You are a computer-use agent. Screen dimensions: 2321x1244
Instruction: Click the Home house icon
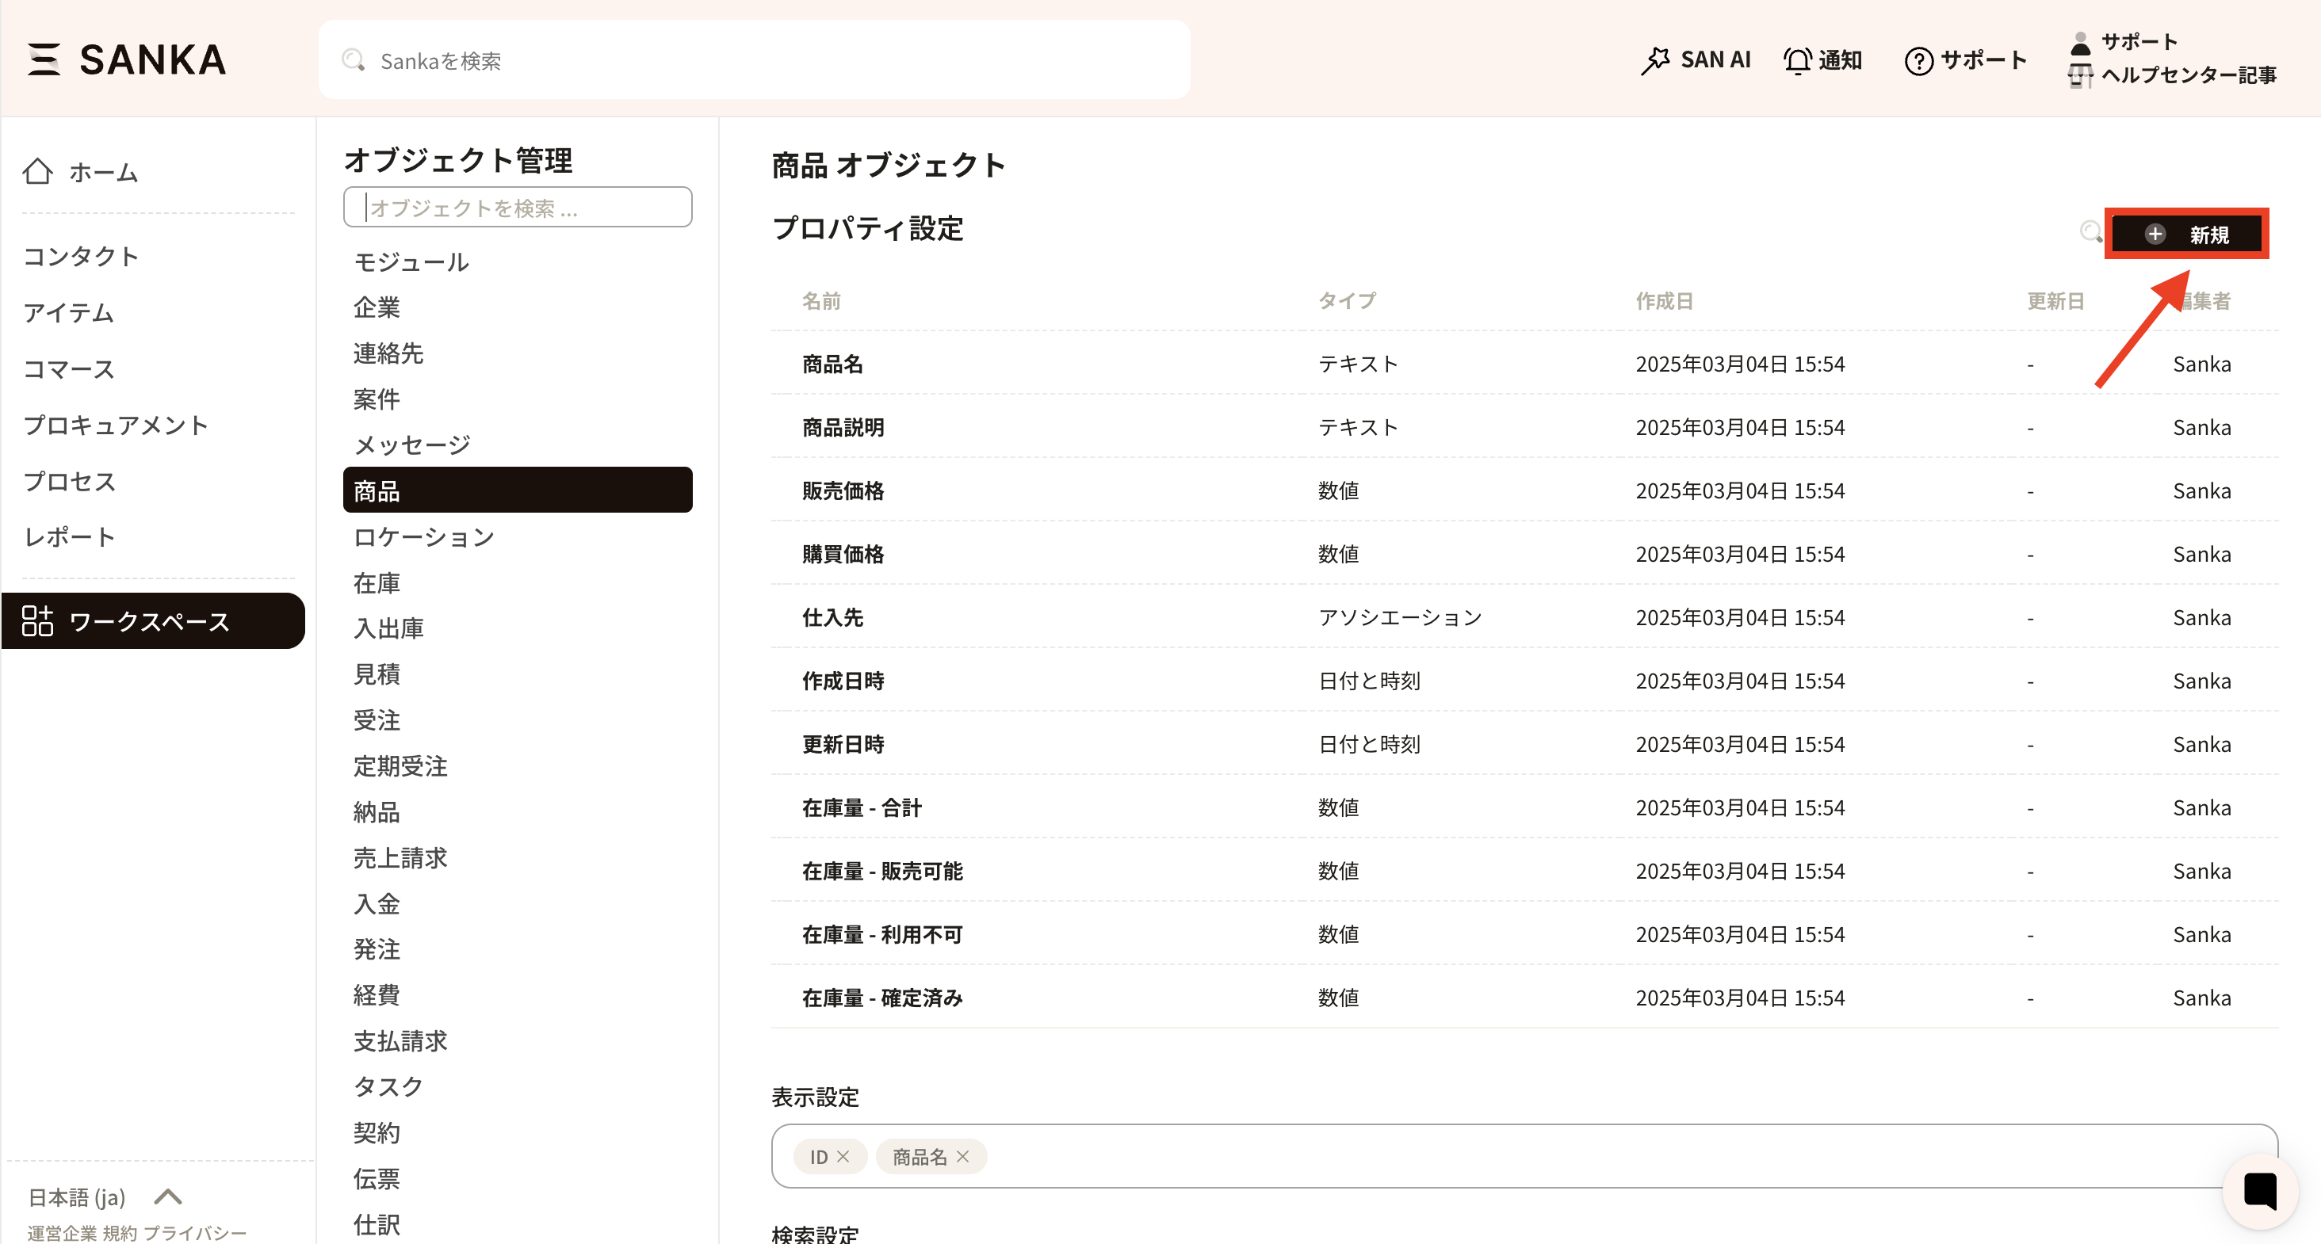click(38, 171)
